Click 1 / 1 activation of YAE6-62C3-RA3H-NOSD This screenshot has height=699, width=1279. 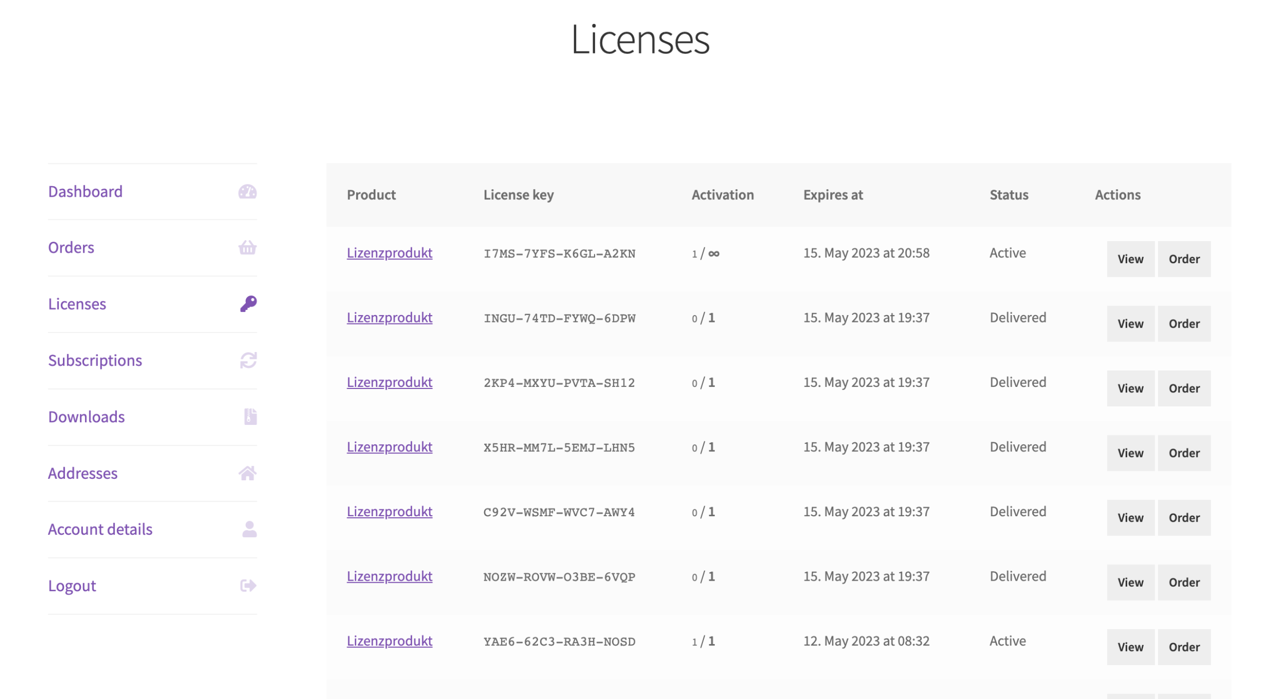point(703,642)
